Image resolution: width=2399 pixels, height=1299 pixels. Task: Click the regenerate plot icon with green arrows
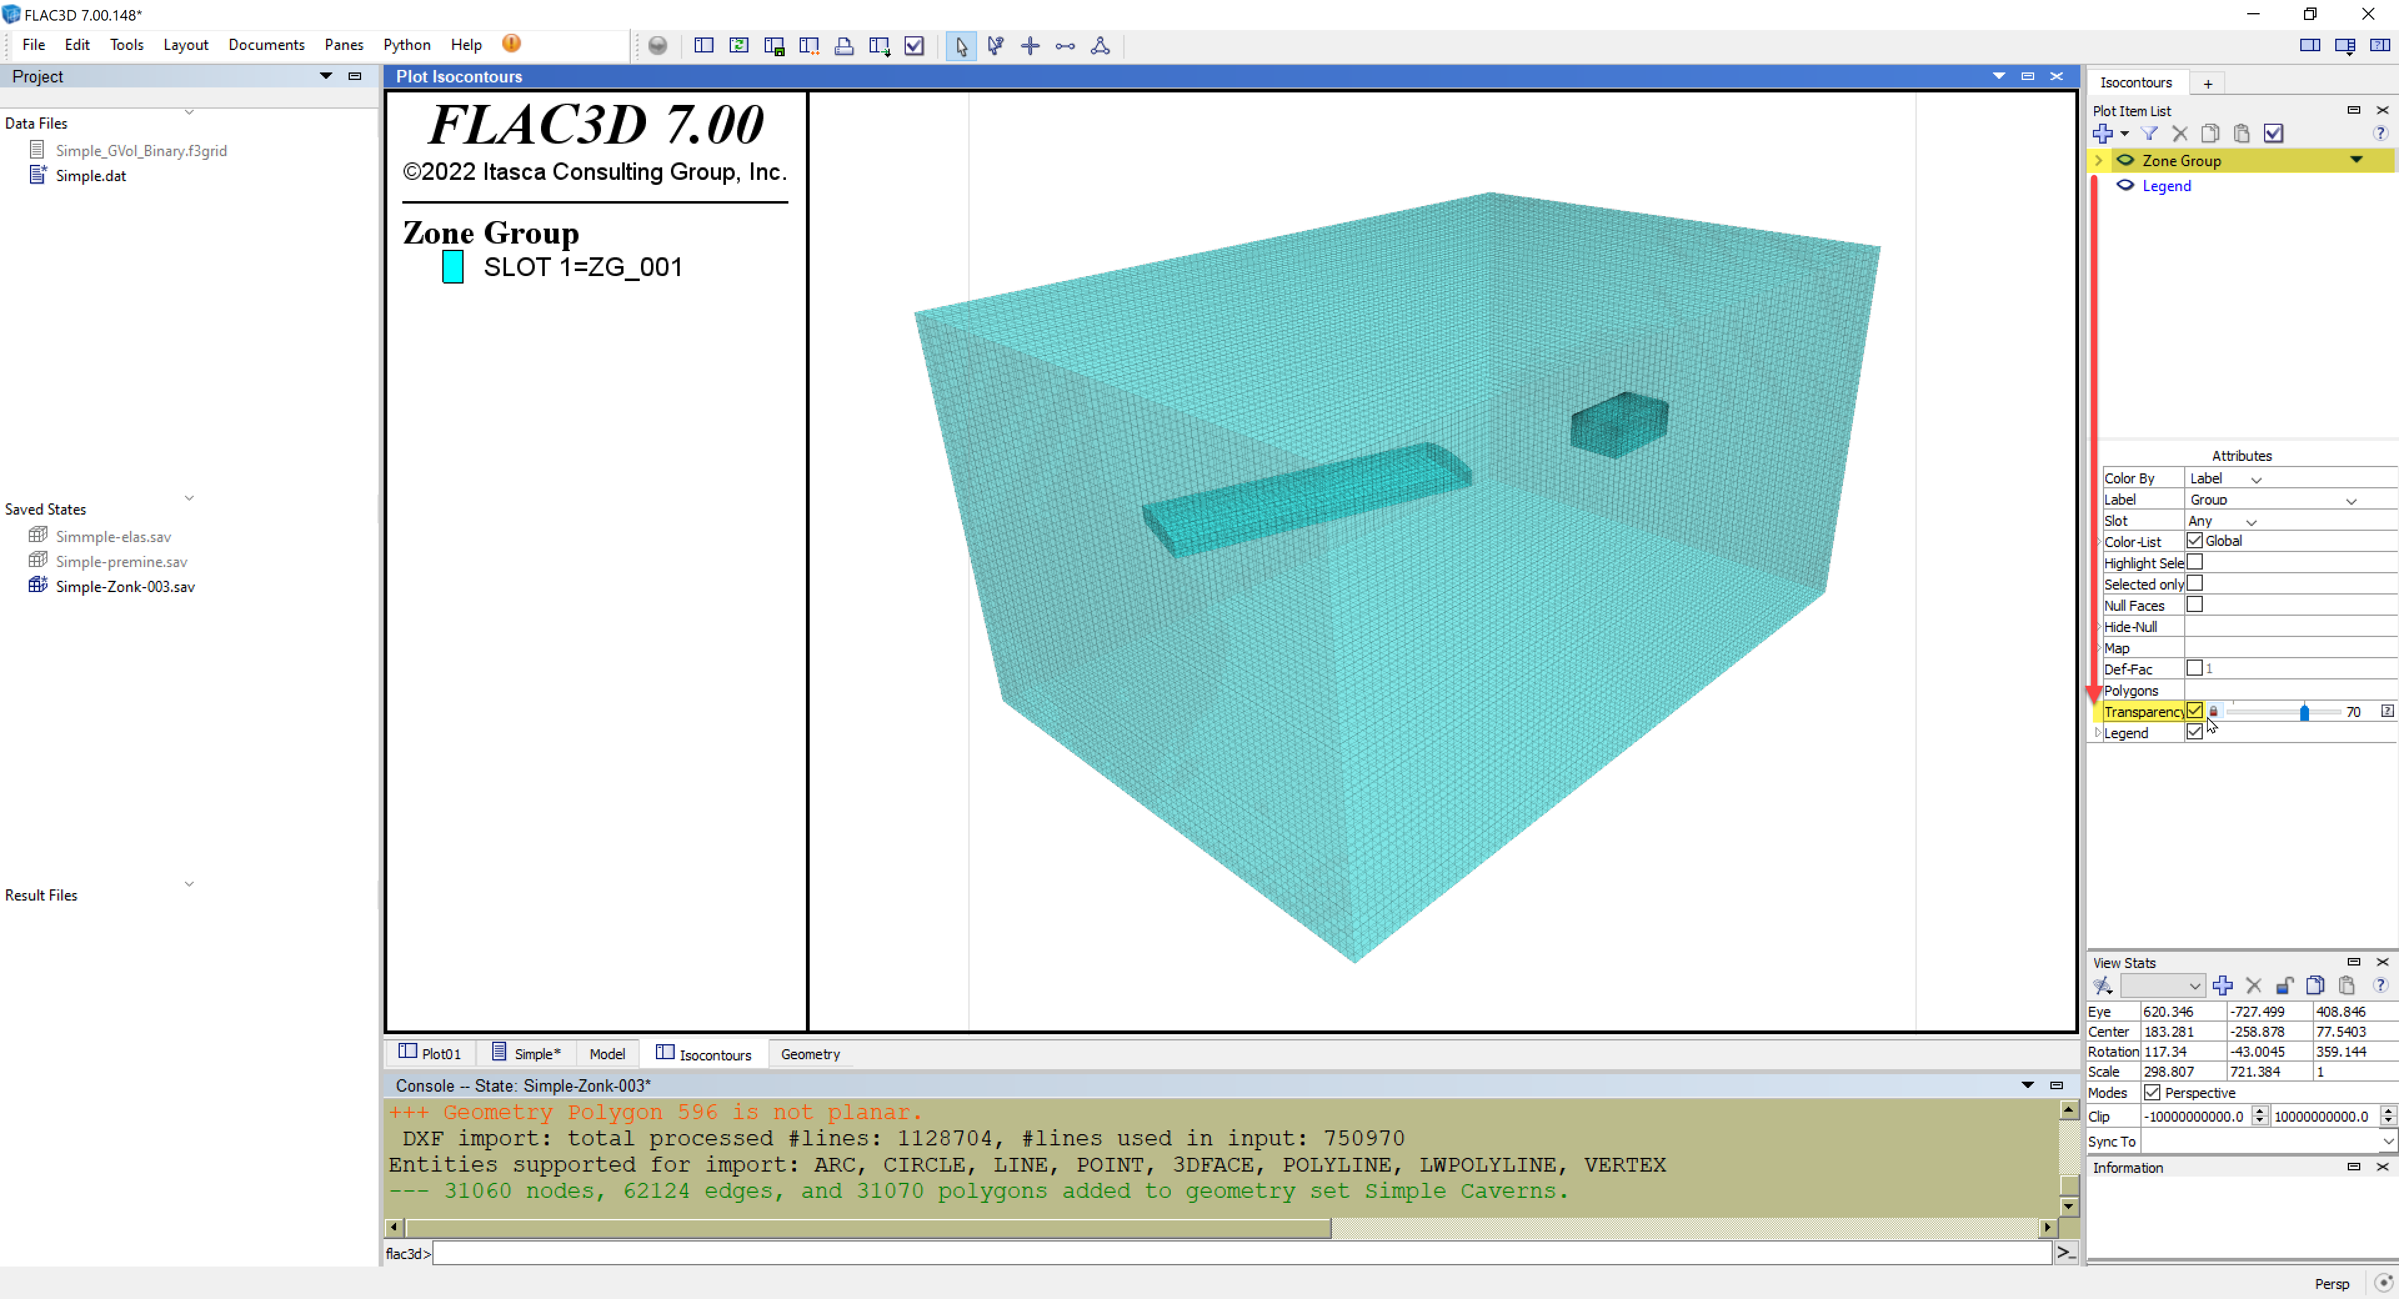coord(740,46)
